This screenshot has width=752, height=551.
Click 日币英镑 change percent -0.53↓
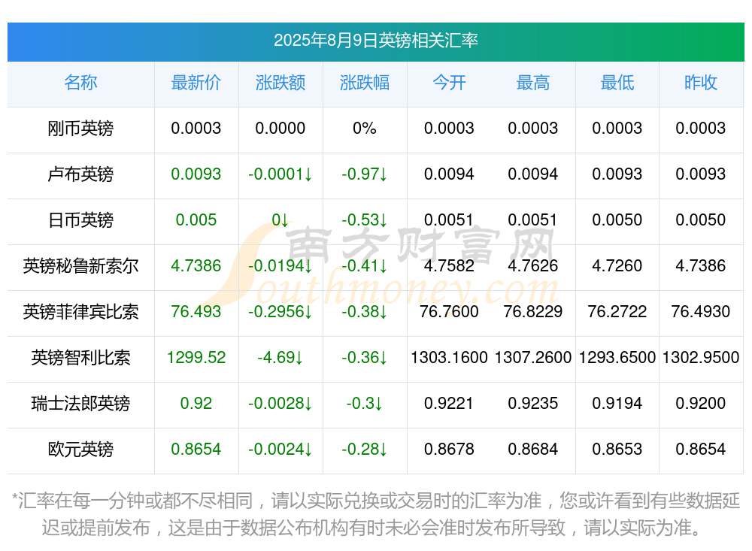coord(365,220)
